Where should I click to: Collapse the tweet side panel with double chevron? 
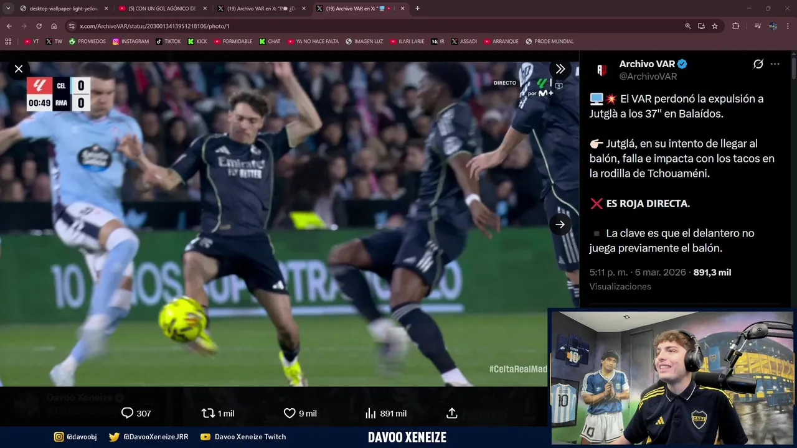point(560,69)
